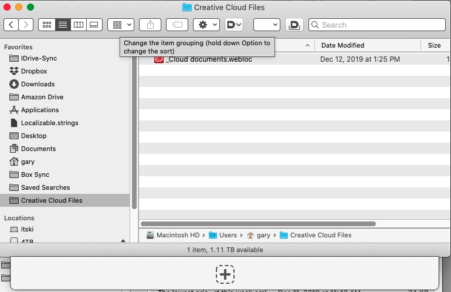The width and height of the screenshot is (451, 292).
Task: Switch to column view
Action: (79, 25)
